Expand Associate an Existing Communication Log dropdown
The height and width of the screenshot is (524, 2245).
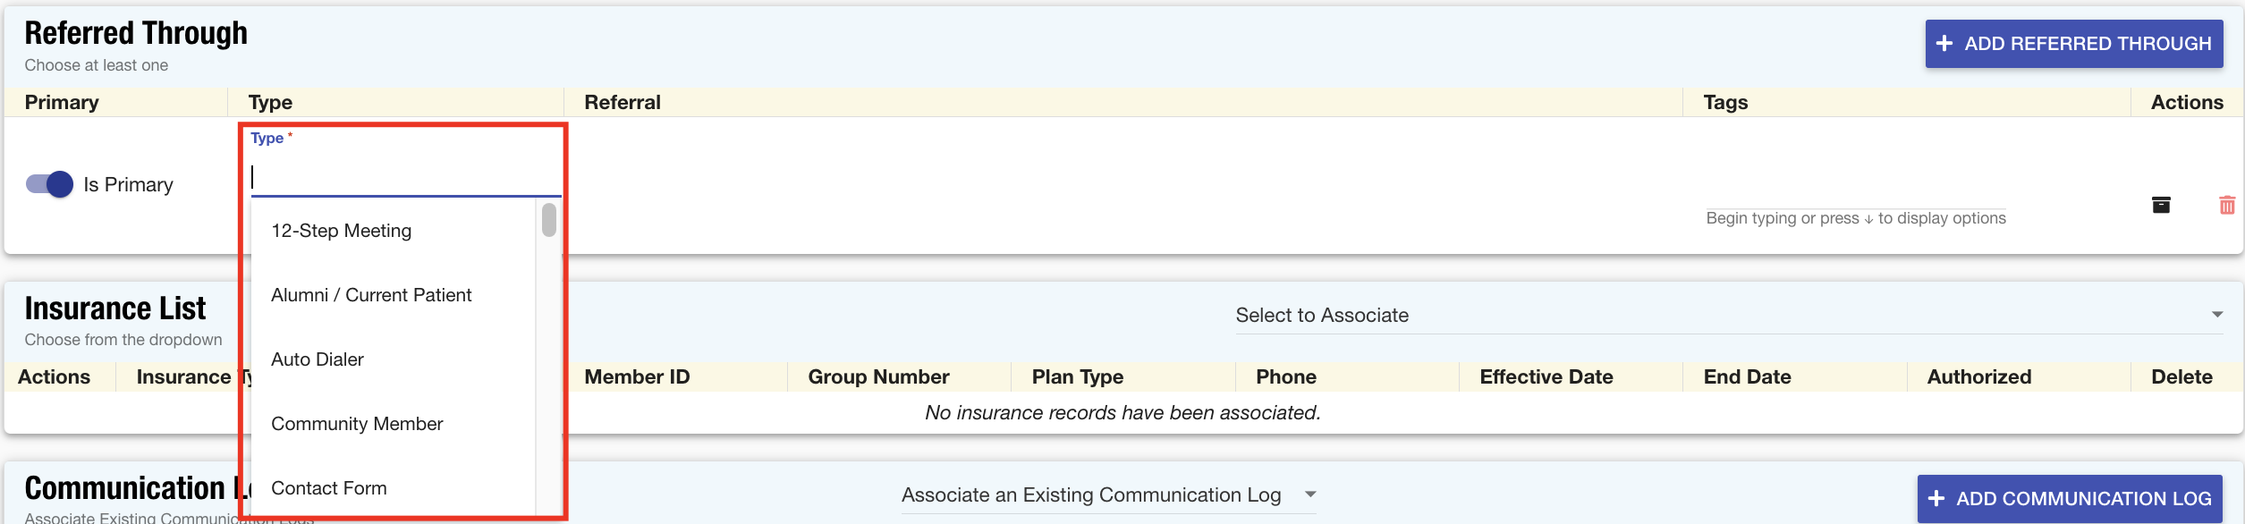pyautogui.click(x=1108, y=494)
